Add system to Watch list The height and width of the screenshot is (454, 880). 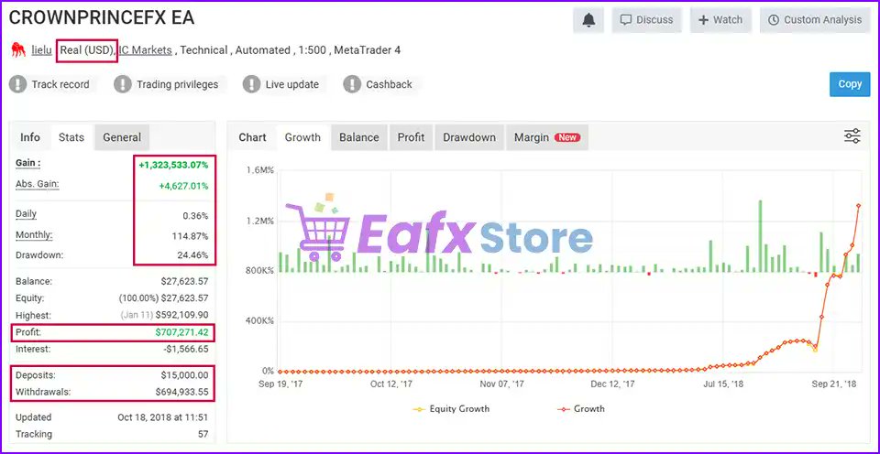click(720, 20)
